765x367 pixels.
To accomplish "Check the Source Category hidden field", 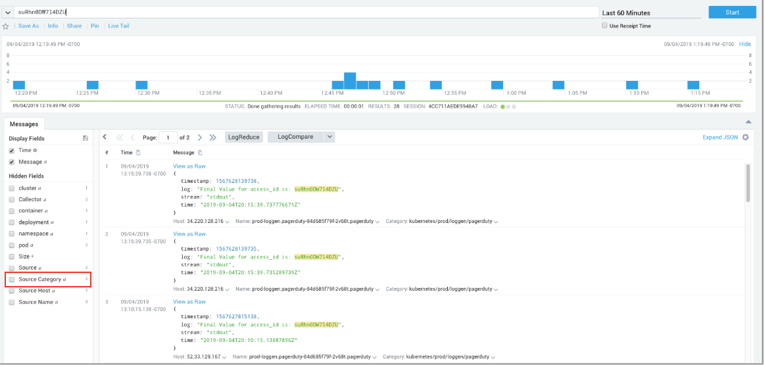I will coord(12,280).
